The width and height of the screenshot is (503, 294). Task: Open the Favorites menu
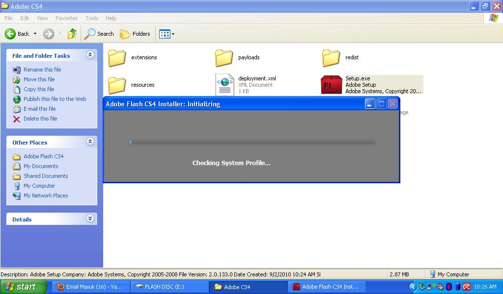(66, 18)
